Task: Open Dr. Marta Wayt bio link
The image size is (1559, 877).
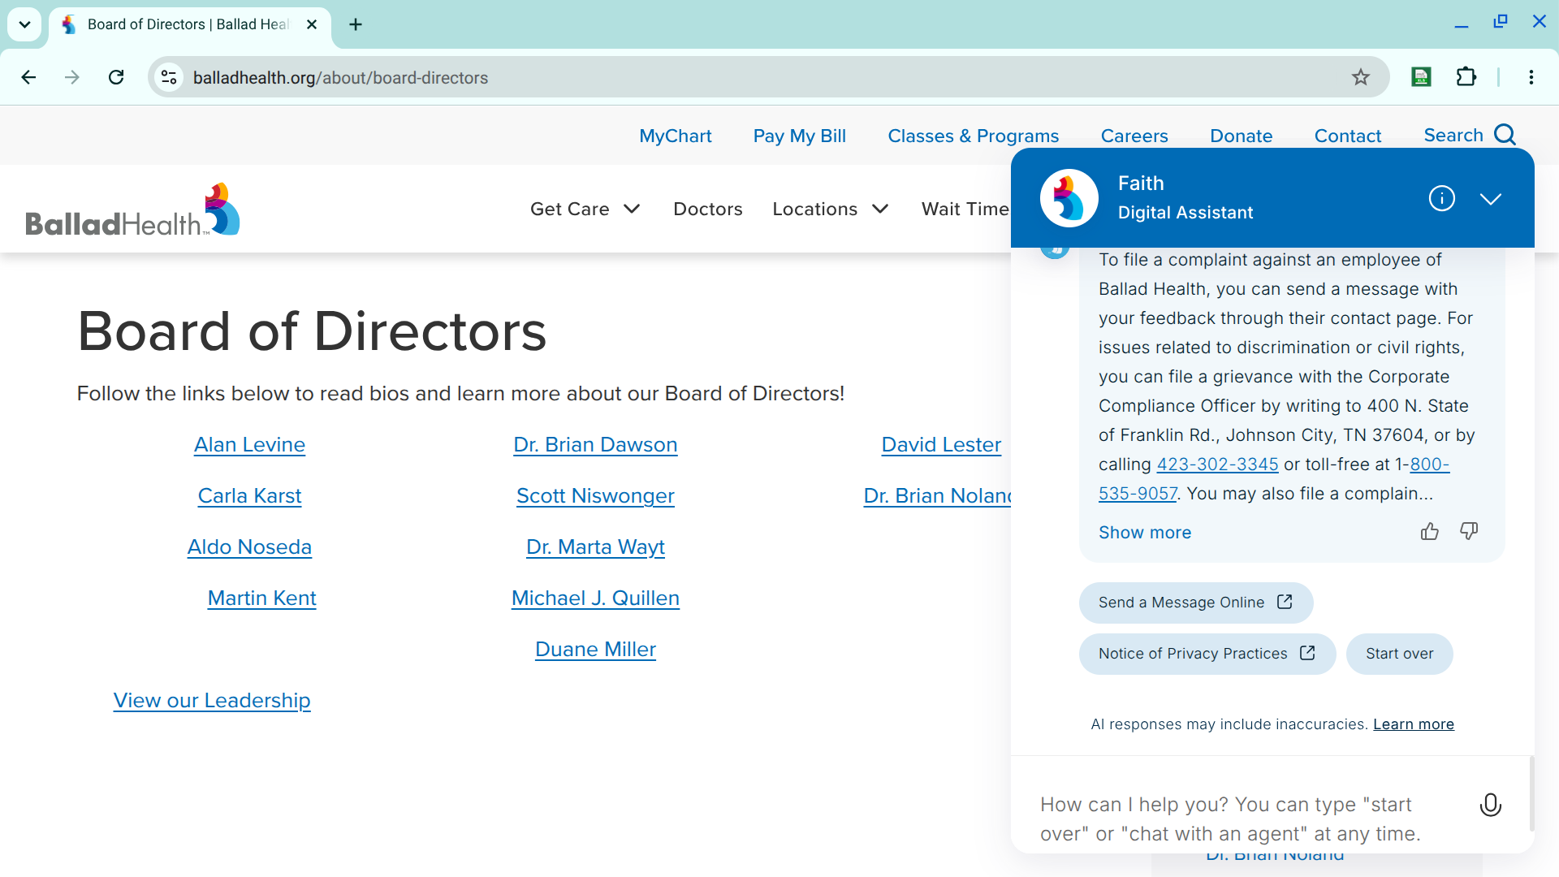Action: point(595,547)
